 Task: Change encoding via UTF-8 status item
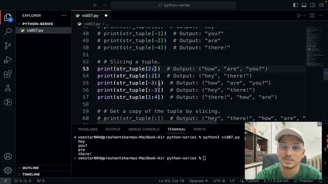coord(219,181)
